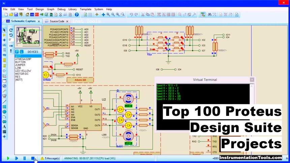
Task: Open the Library menu
Action: point(72,9)
